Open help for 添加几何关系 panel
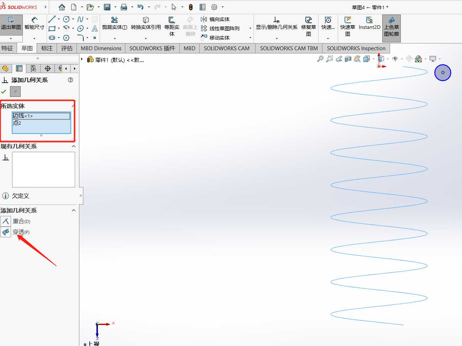 click(70, 80)
